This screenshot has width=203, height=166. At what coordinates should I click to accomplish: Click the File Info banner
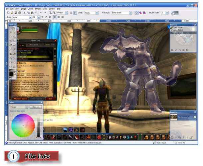32,156
